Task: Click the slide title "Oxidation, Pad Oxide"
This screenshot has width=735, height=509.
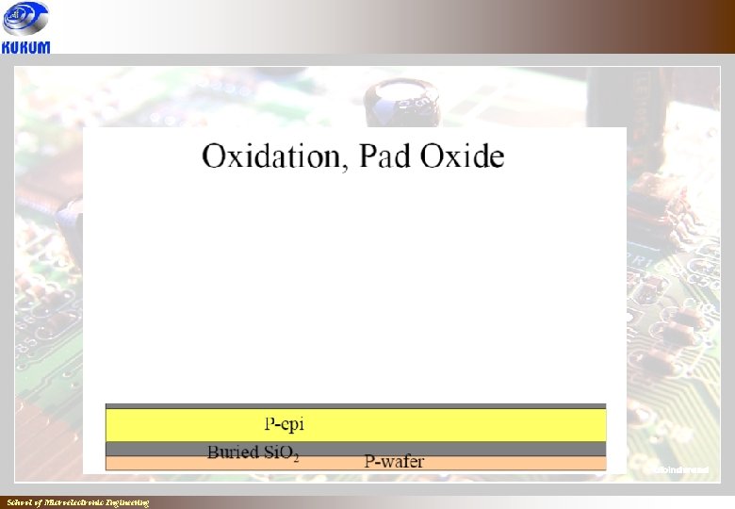Action: 353,156
